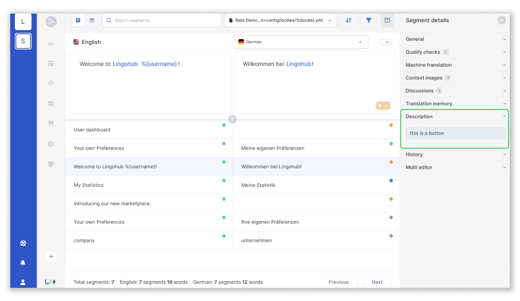Screen dimensions: 520x301
Task: Expand the General section
Action: coord(455,39)
